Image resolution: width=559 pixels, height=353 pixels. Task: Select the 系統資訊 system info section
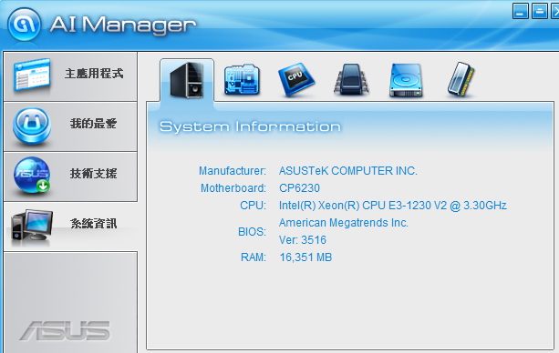(70, 227)
